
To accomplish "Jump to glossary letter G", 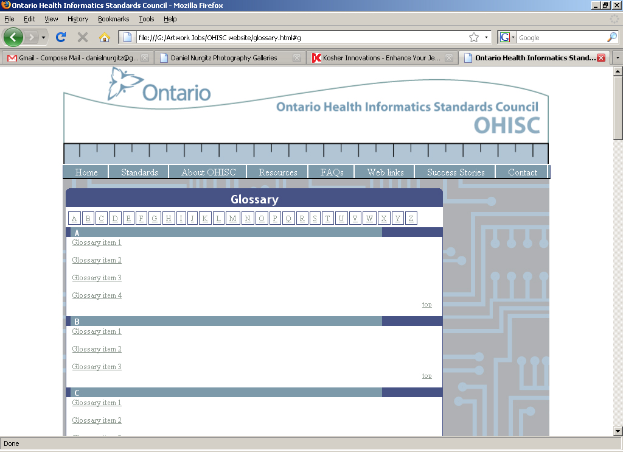I will point(155,219).
